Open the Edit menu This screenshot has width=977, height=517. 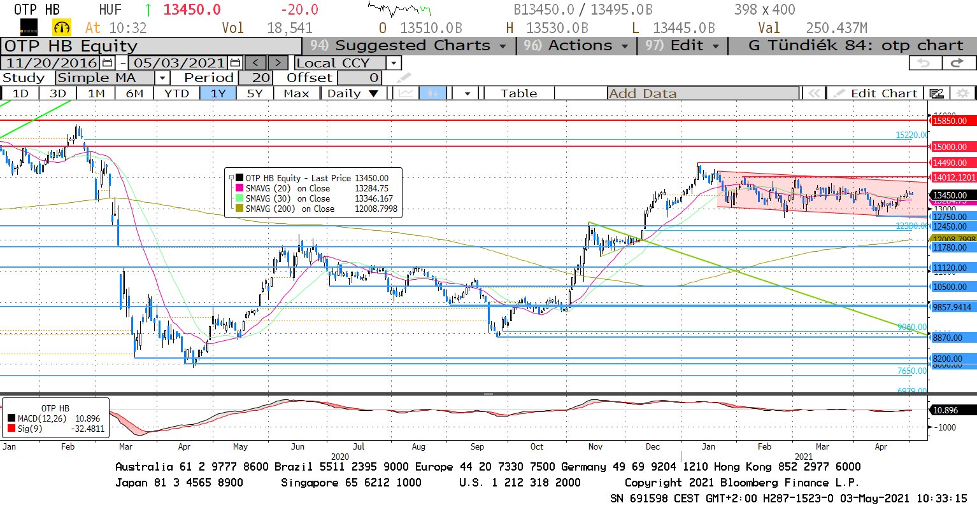coord(682,46)
